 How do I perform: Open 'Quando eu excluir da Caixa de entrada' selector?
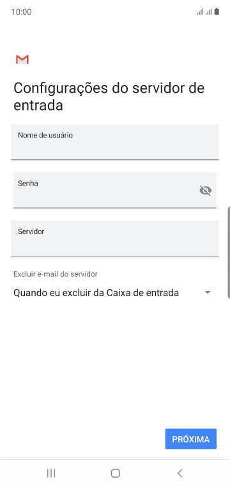point(112,293)
